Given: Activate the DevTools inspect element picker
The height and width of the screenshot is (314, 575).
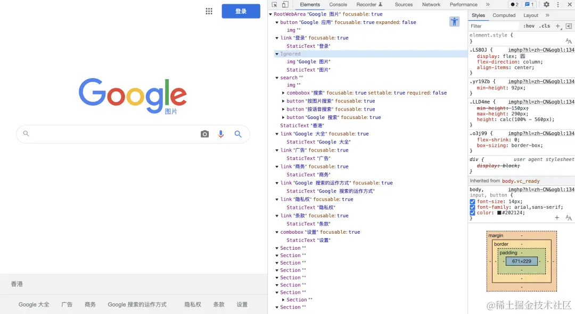Looking at the screenshot, I should click(274, 4).
